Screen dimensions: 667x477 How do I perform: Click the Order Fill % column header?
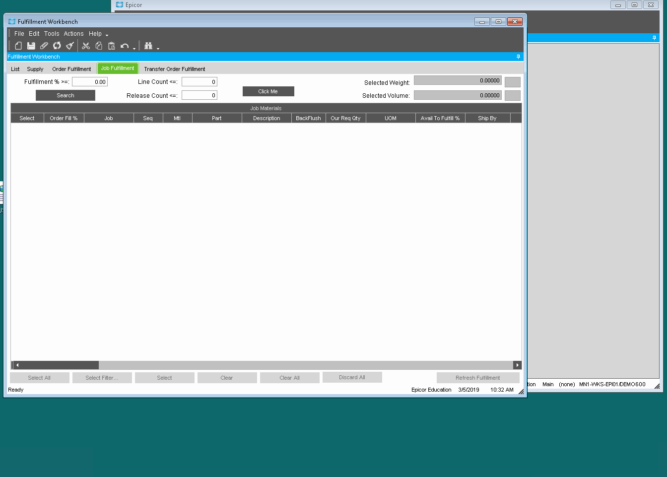64,118
